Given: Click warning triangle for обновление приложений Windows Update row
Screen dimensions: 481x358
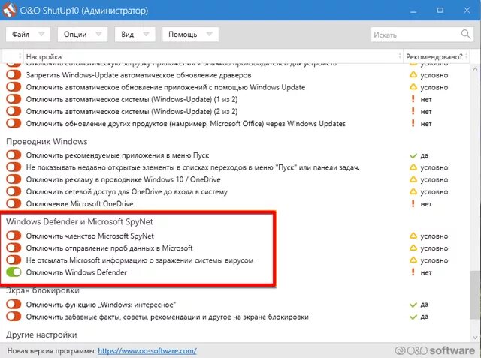Looking at the screenshot, I should coord(413,87).
